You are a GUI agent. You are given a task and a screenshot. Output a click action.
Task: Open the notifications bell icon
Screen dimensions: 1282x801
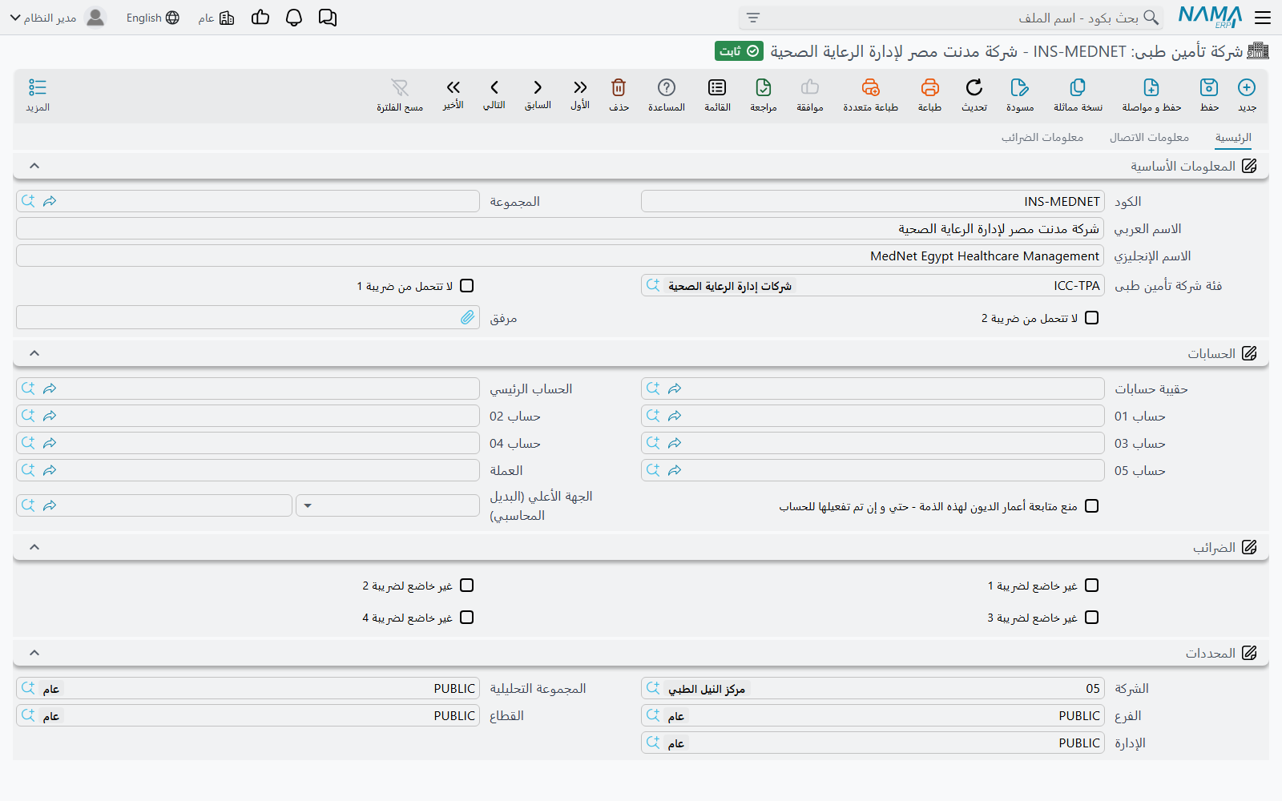(294, 18)
